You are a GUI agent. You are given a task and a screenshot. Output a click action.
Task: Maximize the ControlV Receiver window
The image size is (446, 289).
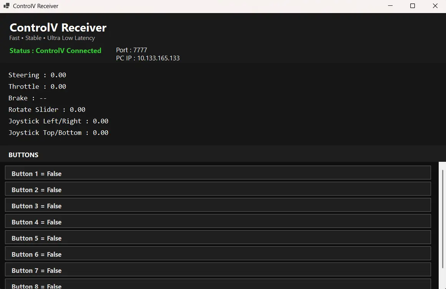(x=413, y=6)
